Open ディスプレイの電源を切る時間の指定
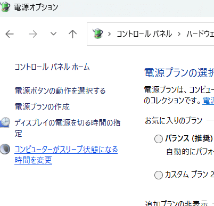 point(68,128)
